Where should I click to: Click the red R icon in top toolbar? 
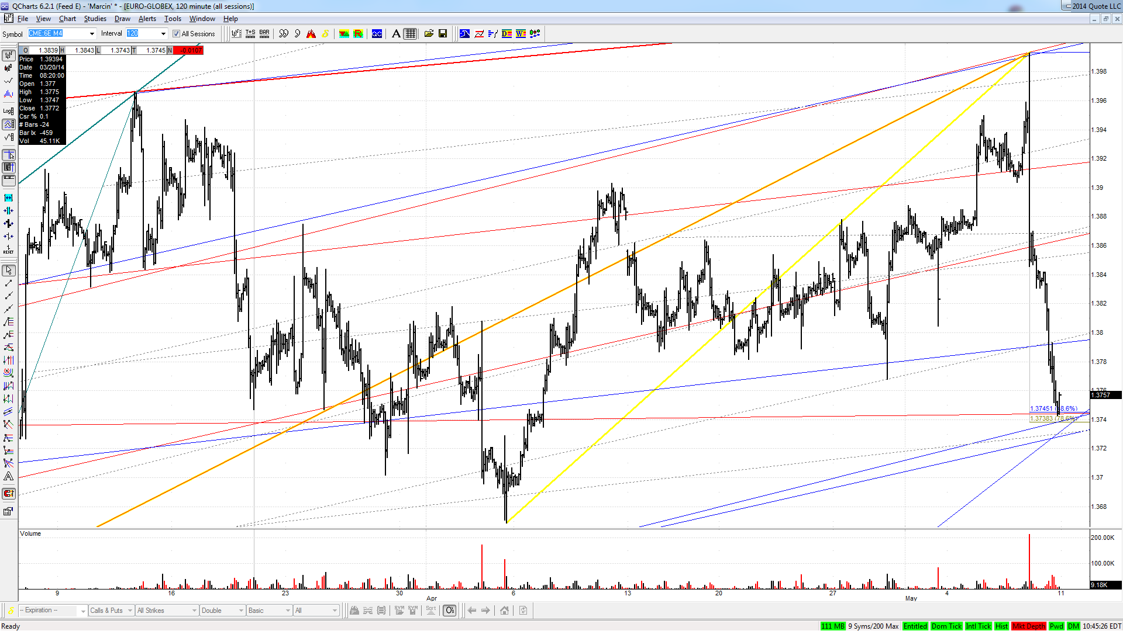(358, 34)
